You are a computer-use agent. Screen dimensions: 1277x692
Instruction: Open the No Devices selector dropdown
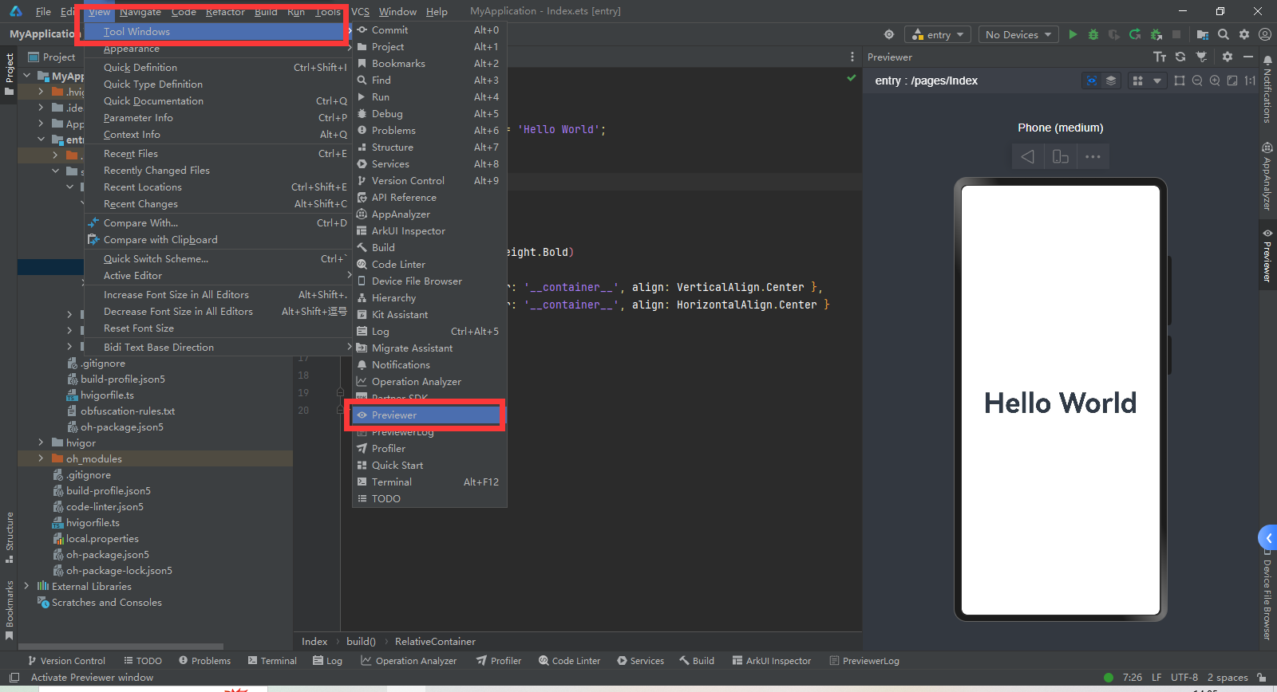coord(1019,34)
